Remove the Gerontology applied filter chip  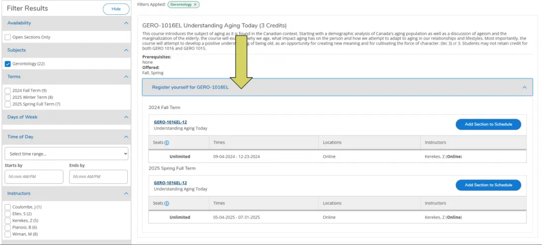click(x=195, y=4)
